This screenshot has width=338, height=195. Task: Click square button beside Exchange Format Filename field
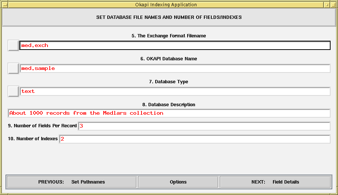(13, 45)
